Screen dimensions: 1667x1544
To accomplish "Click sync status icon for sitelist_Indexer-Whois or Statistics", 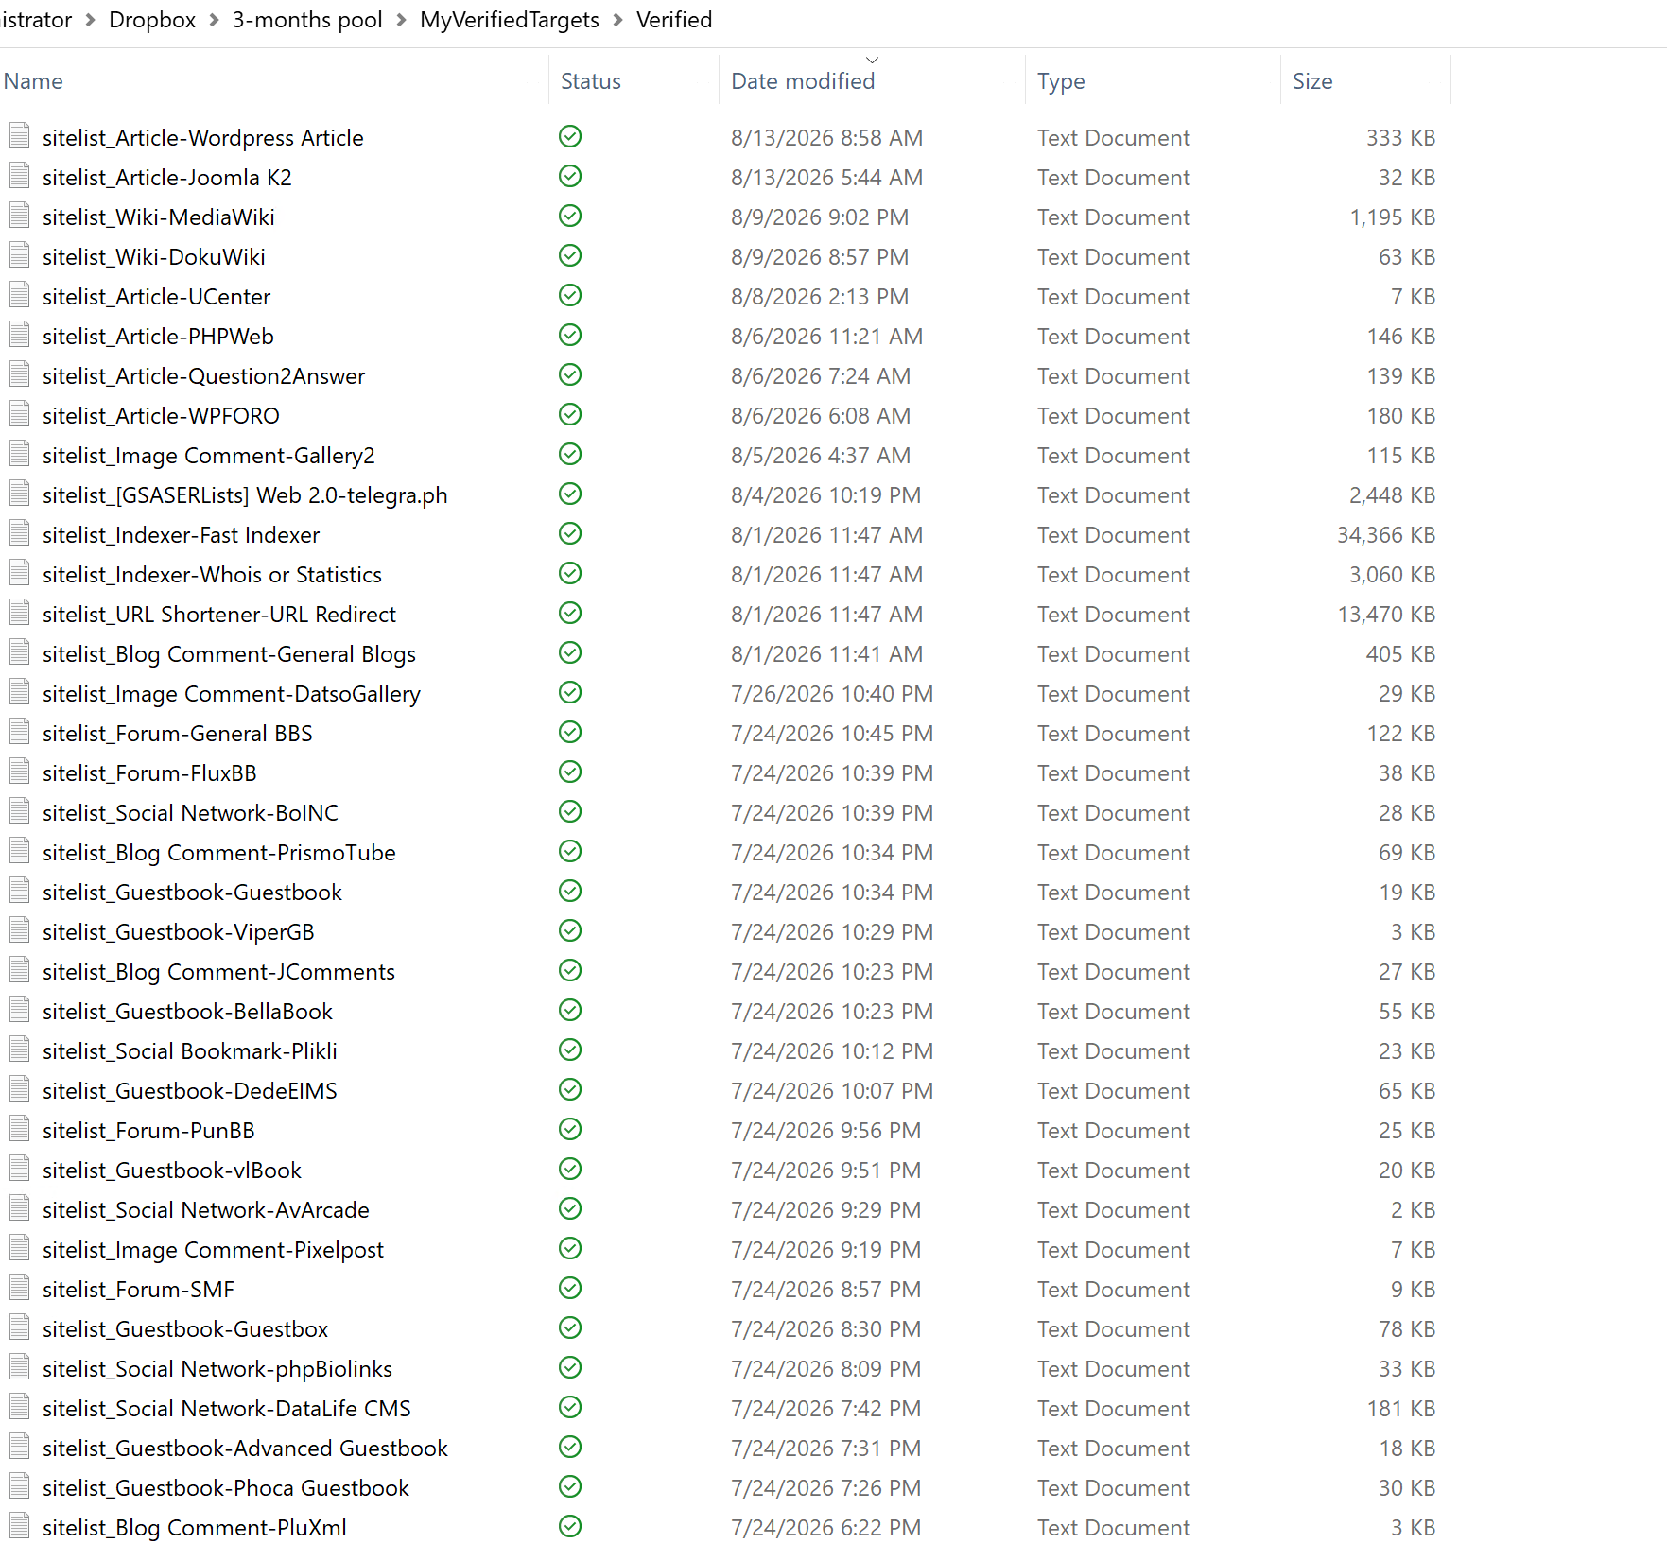I will point(570,573).
